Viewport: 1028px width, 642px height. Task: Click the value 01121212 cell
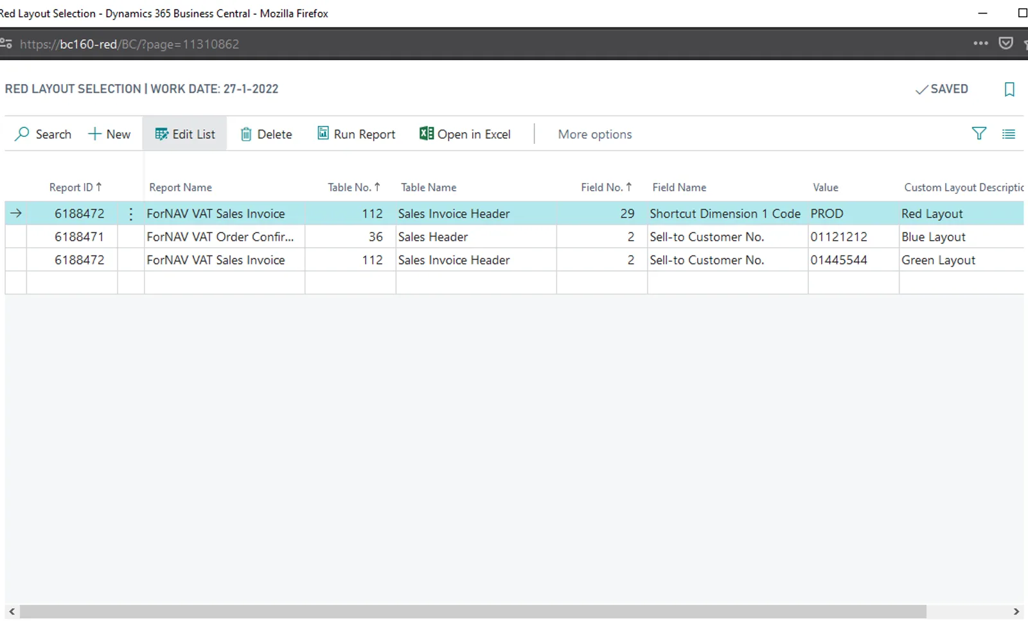click(x=853, y=237)
